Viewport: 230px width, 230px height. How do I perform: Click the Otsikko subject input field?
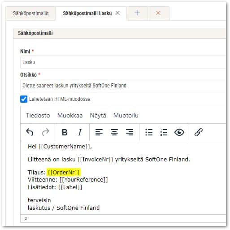coord(123,86)
